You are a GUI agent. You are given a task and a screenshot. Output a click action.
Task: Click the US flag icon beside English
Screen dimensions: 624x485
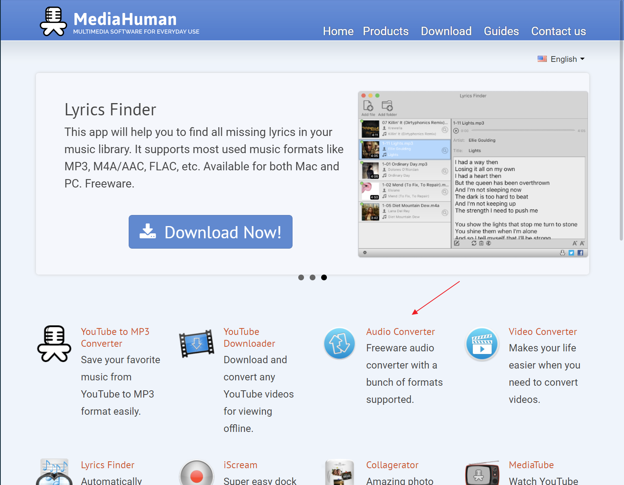[x=542, y=59]
